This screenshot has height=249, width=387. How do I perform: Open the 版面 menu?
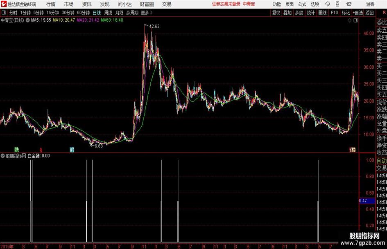pyautogui.click(x=289, y=4)
